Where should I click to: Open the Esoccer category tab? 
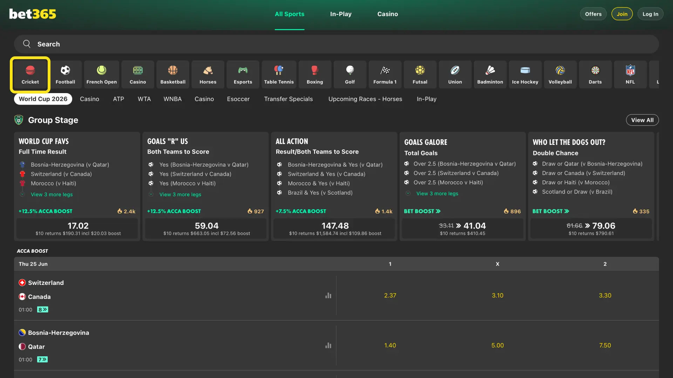[x=238, y=99]
